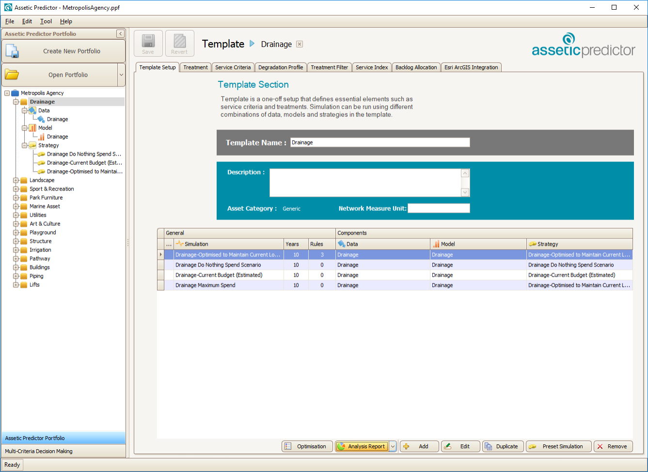This screenshot has width=648, height=472.
Task: Open the Open Portfolio dropdown arrow
Action: pyautogui.click(x=121, y=75)
